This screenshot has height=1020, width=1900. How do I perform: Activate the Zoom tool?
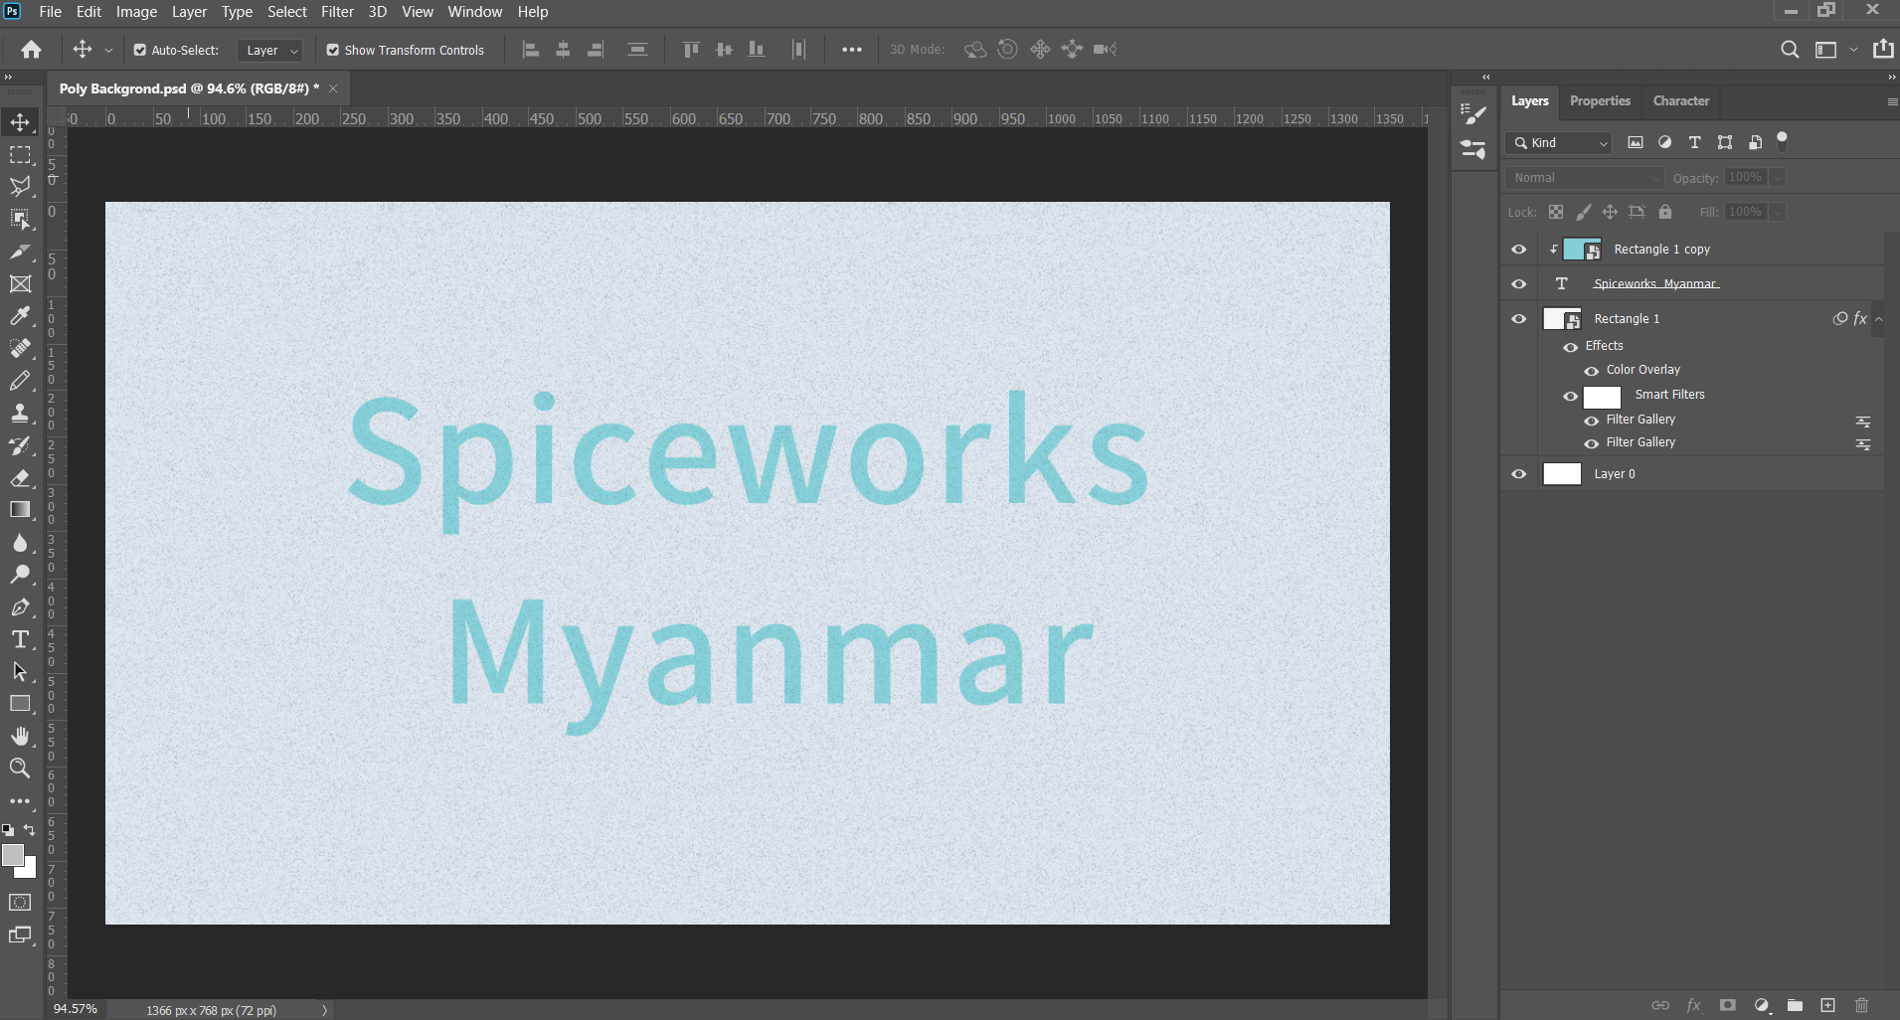coord(20,767)
